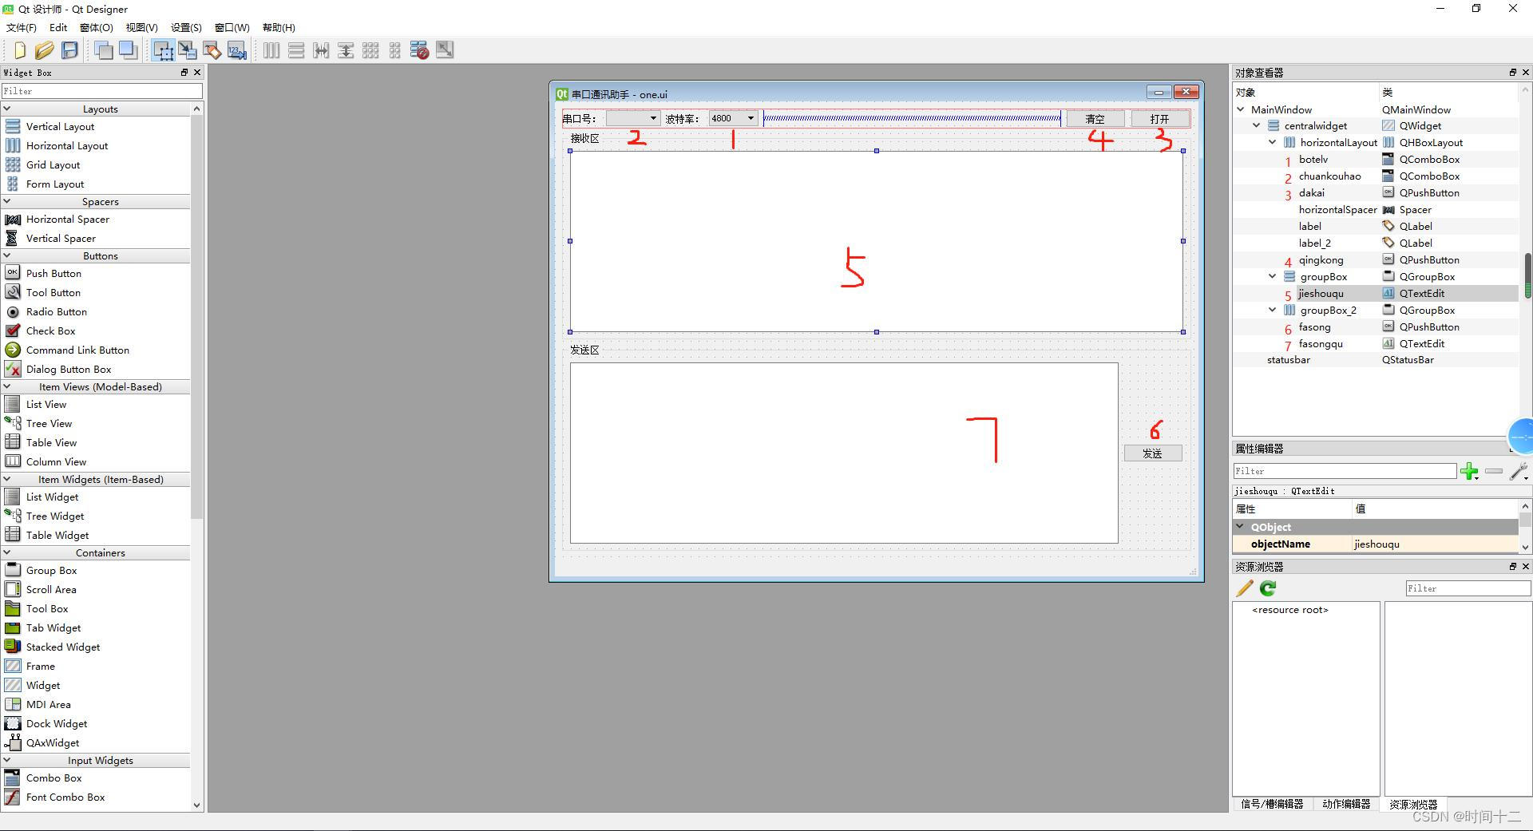This screenshot has width=1533, height=831.
Task: Click the Adjust Size toolbar icon
Action: click(x=445, y=50)
